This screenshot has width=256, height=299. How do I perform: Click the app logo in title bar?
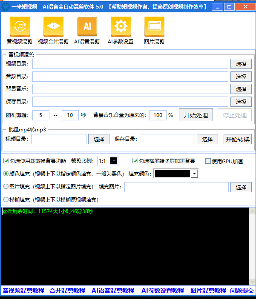pos(6,7)
